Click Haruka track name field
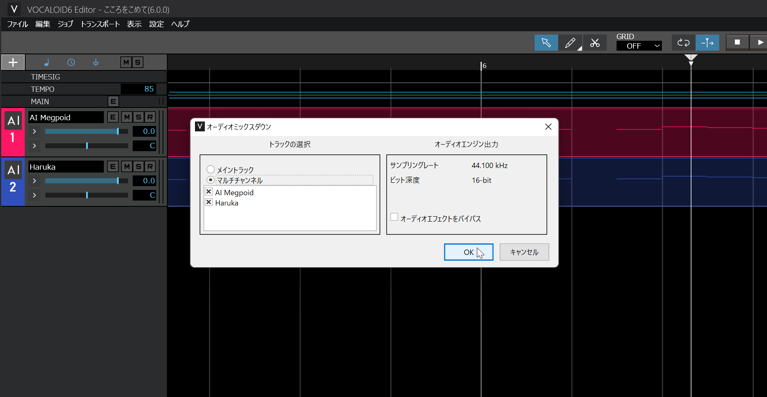 click(x=66, y=167)
